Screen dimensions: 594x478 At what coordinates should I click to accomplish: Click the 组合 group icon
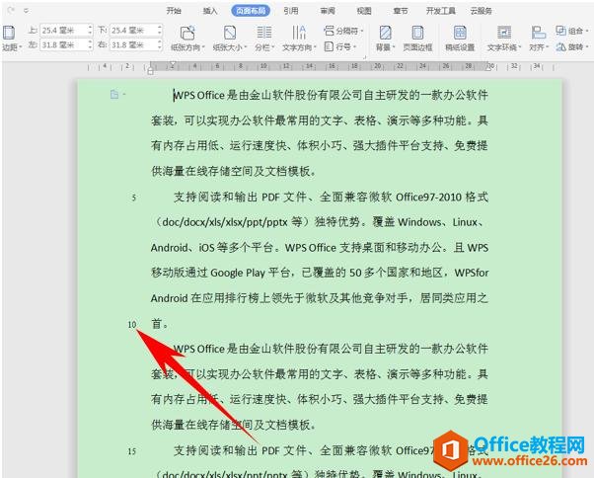560,31
